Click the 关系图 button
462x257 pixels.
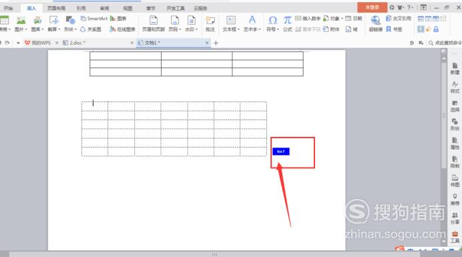pos(91,29)
